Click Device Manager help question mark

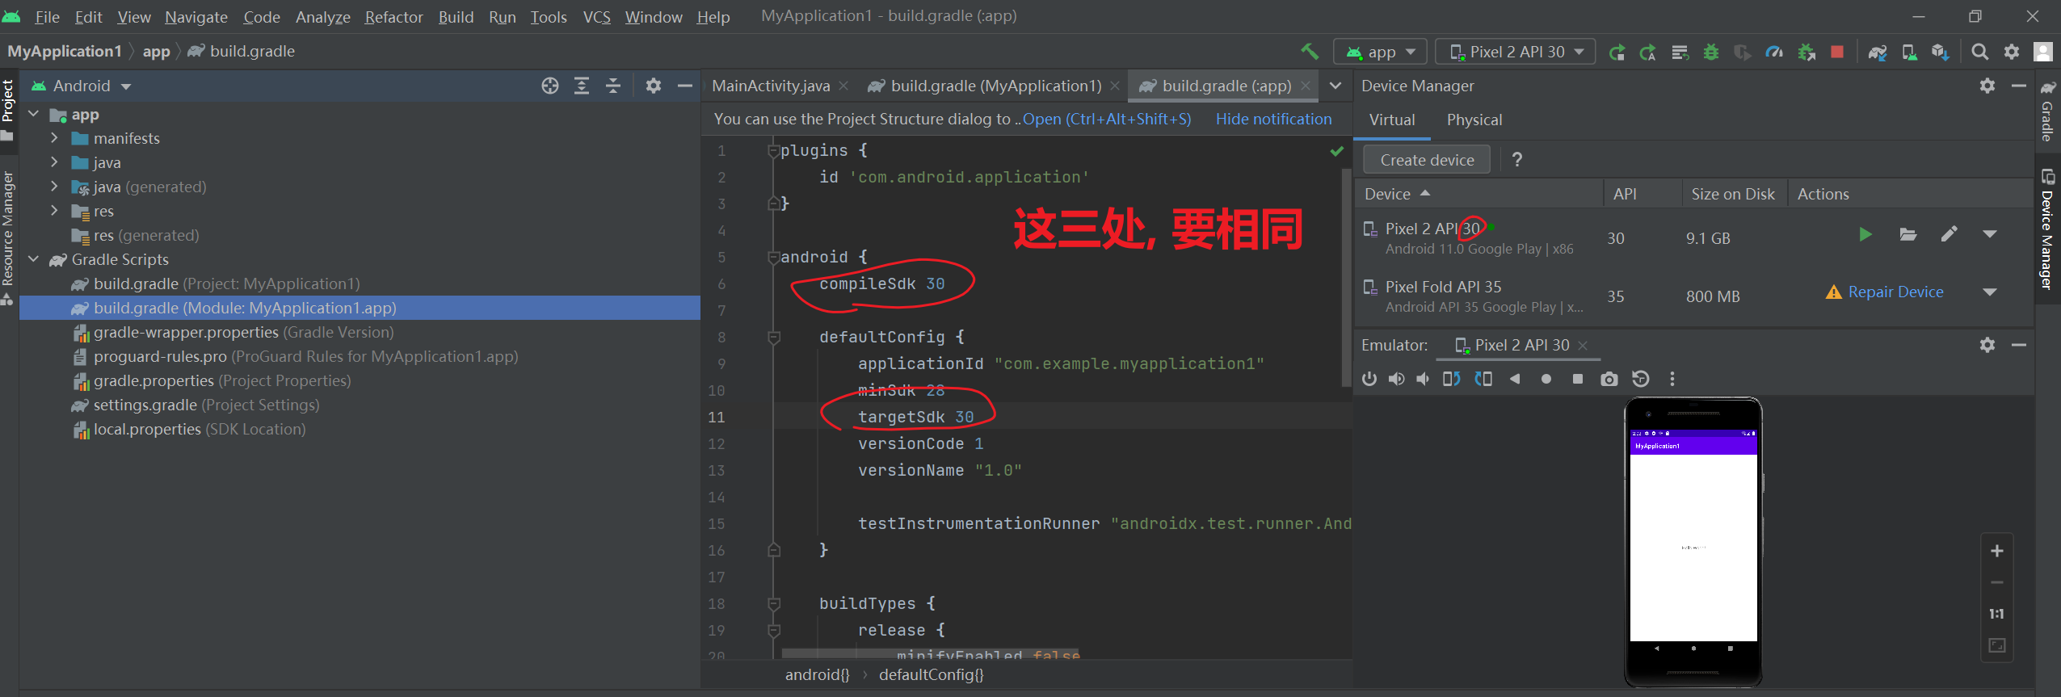1516,160
